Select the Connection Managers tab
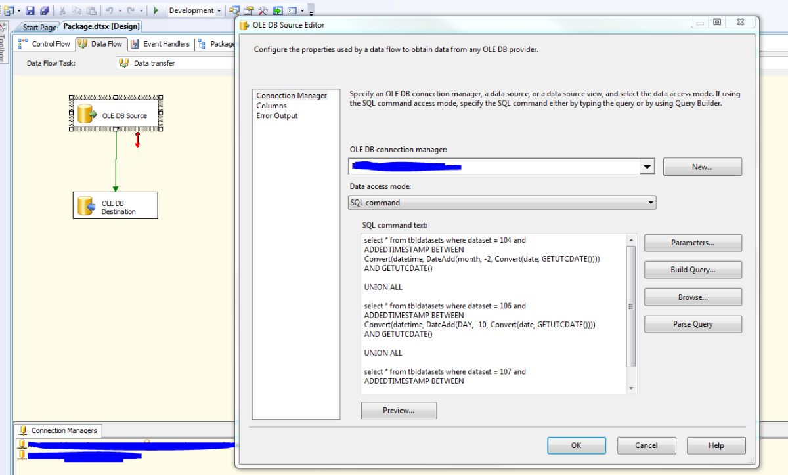788x475 pixels. tap(58, 430)
